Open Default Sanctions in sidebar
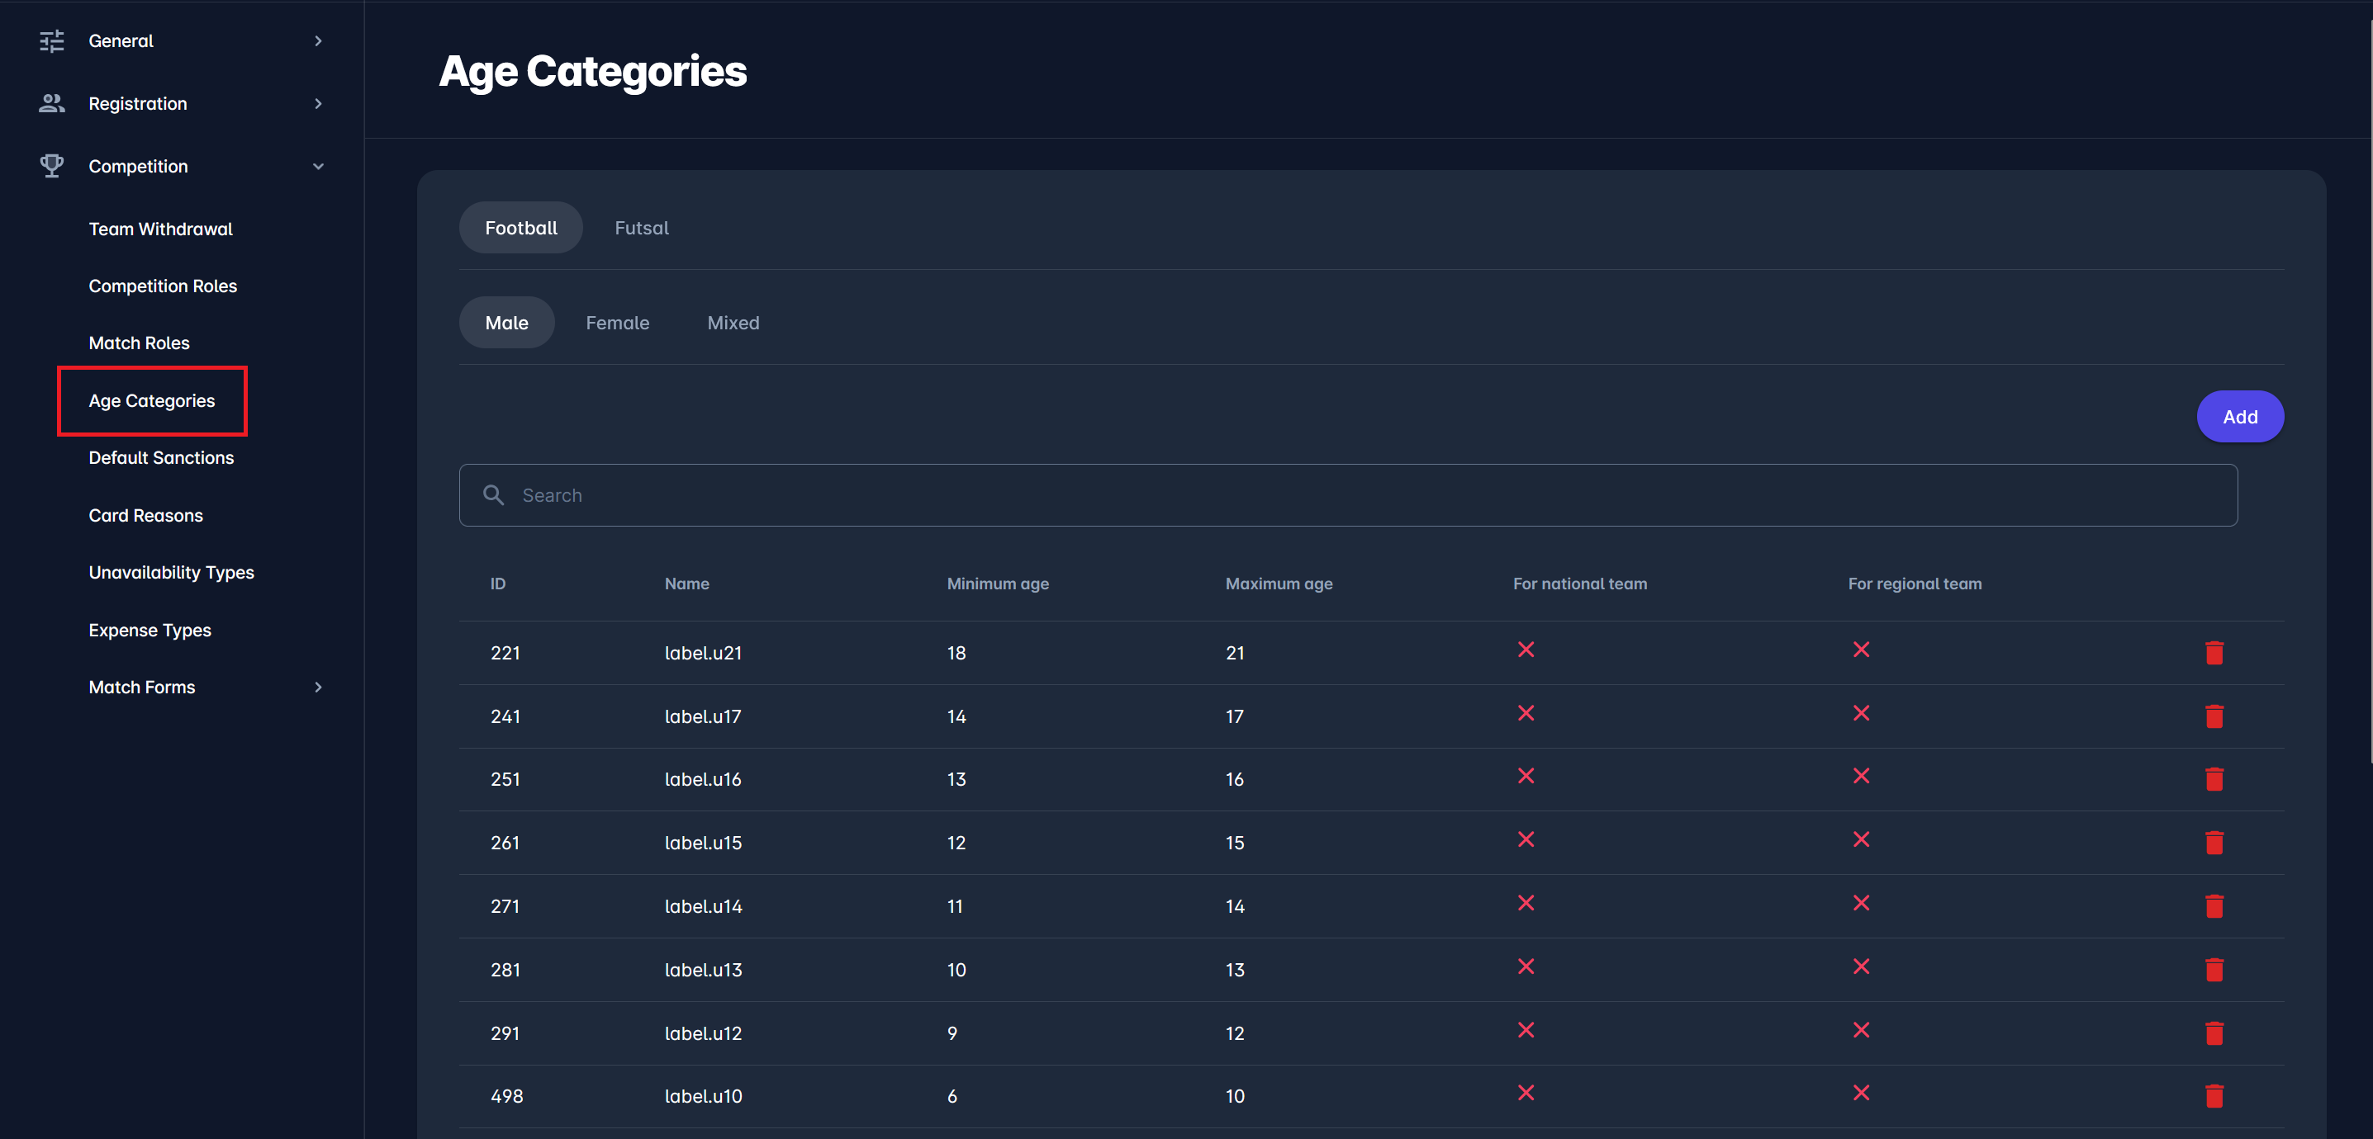Viewport: 2373px width, 1139px height. click(161, 457)
